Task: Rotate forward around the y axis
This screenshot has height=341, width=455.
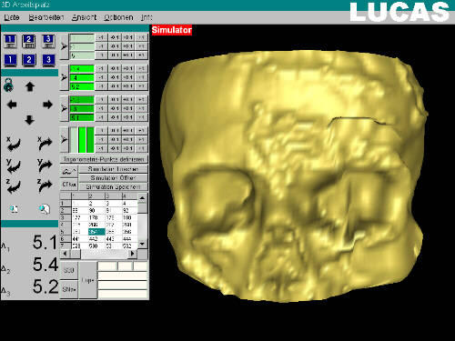Action: pos(45,165)
